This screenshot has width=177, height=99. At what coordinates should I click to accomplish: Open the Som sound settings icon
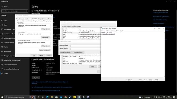2,25
